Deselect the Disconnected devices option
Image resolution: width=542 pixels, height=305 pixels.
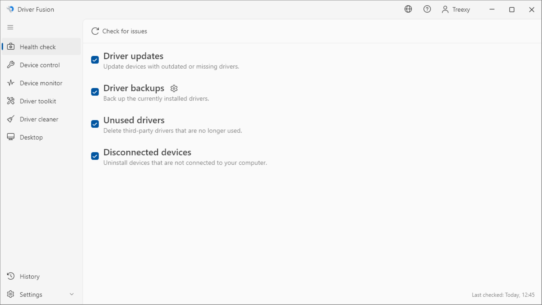click(x=95, y=156)
